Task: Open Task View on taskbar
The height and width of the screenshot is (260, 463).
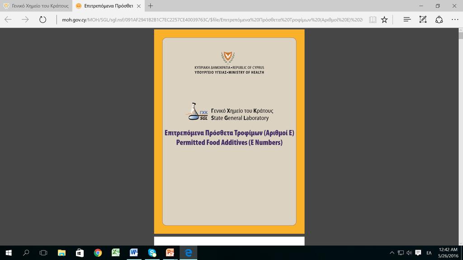Action: point(43,253)
